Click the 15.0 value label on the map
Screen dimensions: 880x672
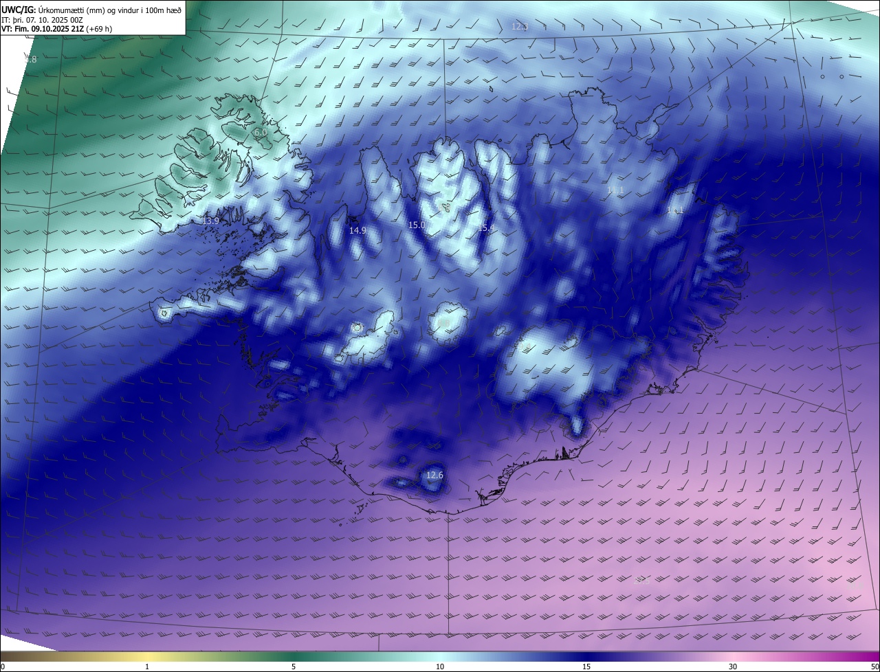(x=417, y=225)
